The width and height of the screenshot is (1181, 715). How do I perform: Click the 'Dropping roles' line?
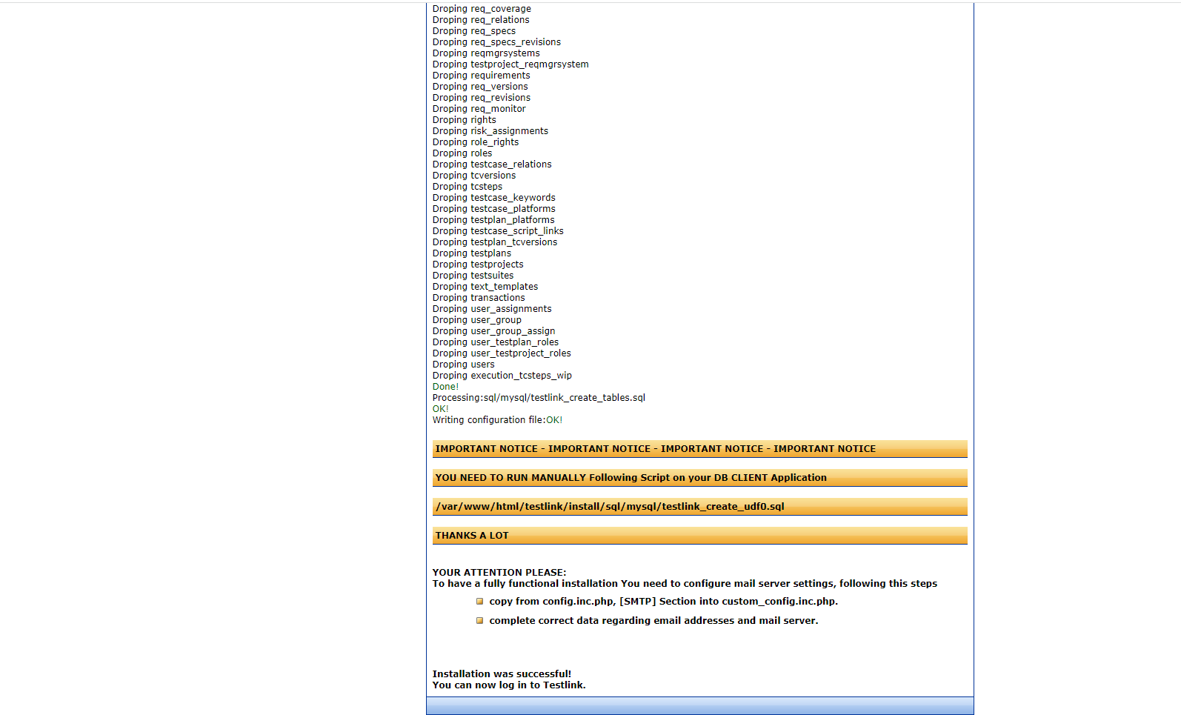(x=462, y=153)
